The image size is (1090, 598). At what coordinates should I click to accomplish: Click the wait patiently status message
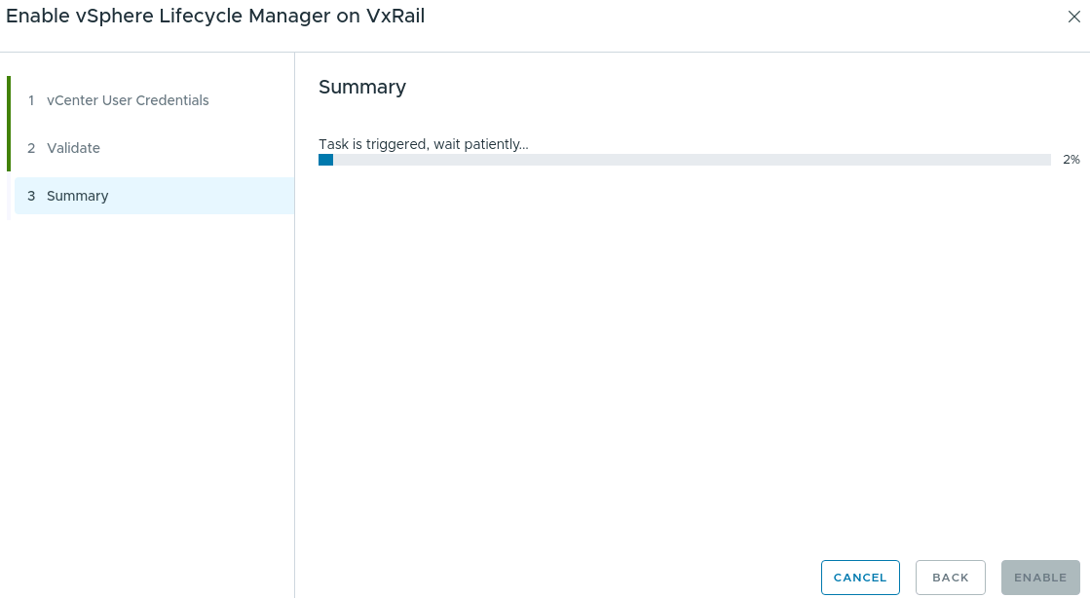pos(424,144)
